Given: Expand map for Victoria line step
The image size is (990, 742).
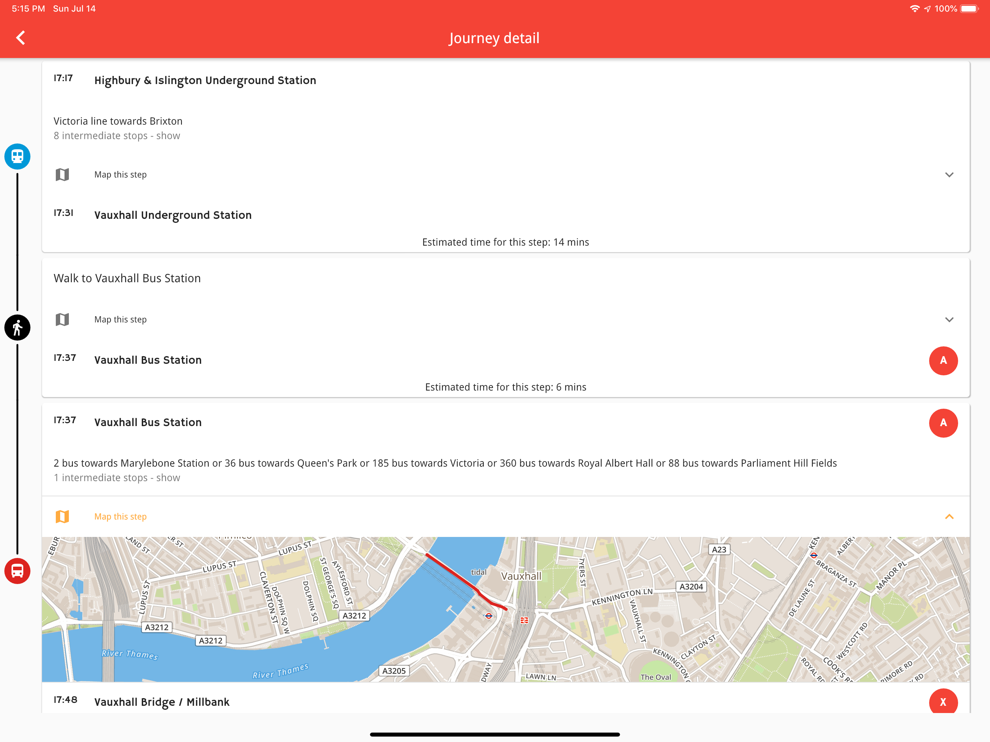Looking at the screenshot, I should 949,175.
